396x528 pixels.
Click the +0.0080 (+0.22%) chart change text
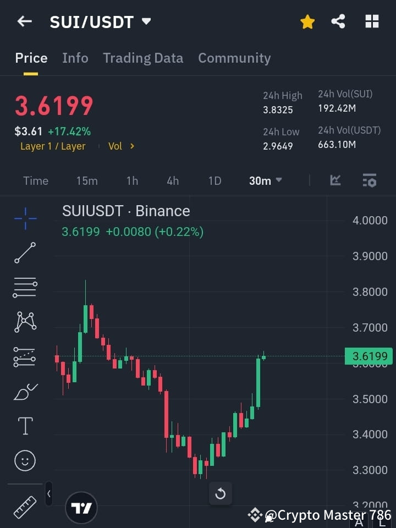click(x=155, y=232)
